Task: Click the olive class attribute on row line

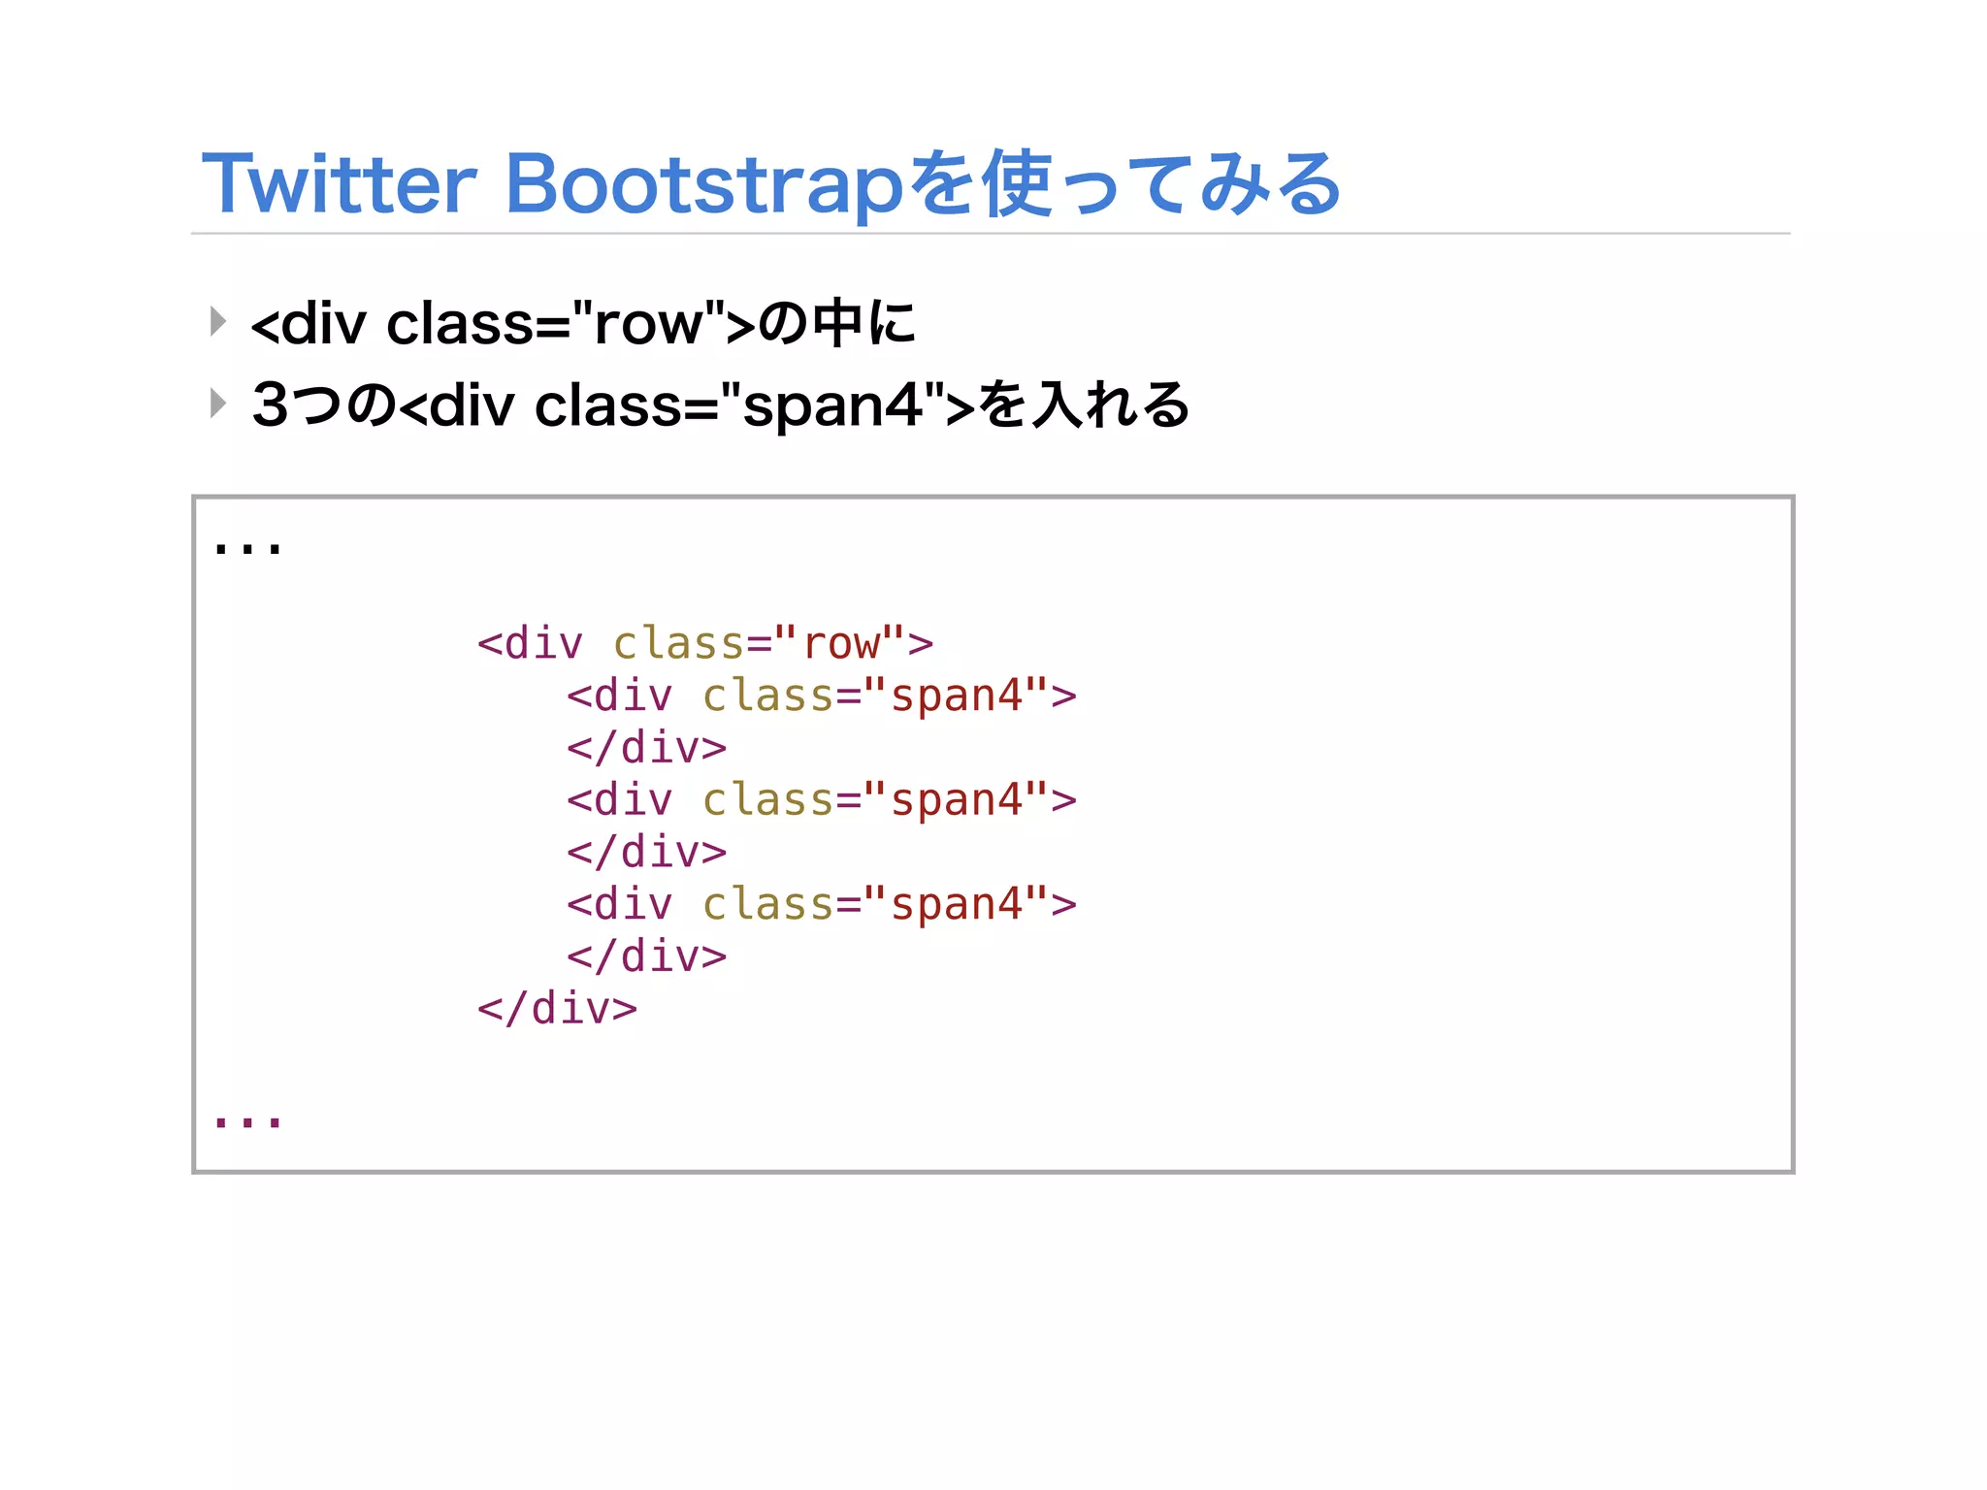Action: tap(677, 643)
